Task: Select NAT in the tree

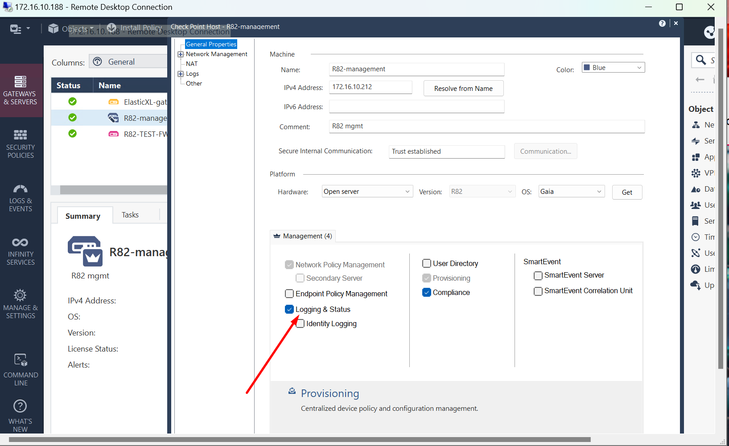Action: tap(192, 64)
